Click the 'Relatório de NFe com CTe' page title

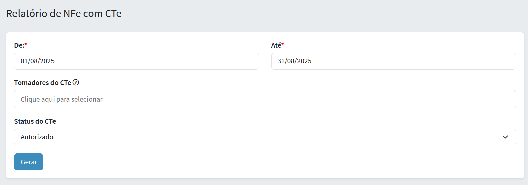[x=64, y=14]
